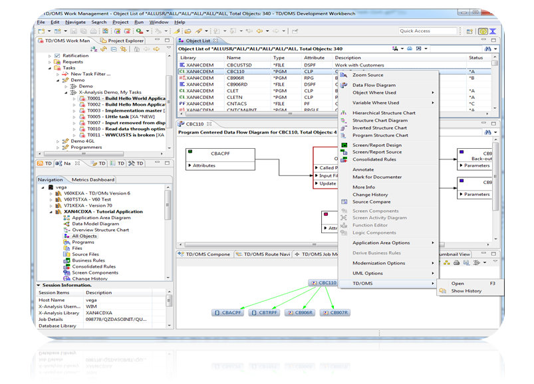The height and width of the screenshot is (384, 534).
Task: Click the binoculars icon in CBC110 diagram view
Action: (487, 132)
